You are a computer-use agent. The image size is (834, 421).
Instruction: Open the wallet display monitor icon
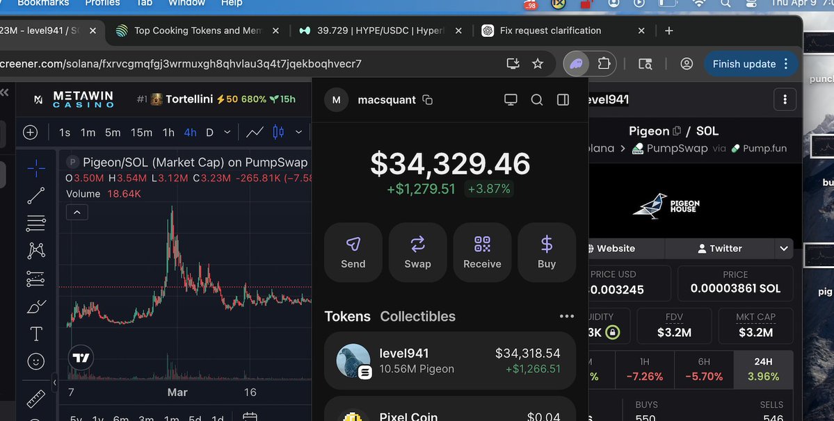[511, 100]
